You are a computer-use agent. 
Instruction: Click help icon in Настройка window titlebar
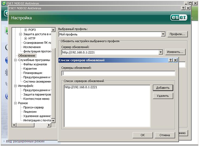[x=183, y=8]
